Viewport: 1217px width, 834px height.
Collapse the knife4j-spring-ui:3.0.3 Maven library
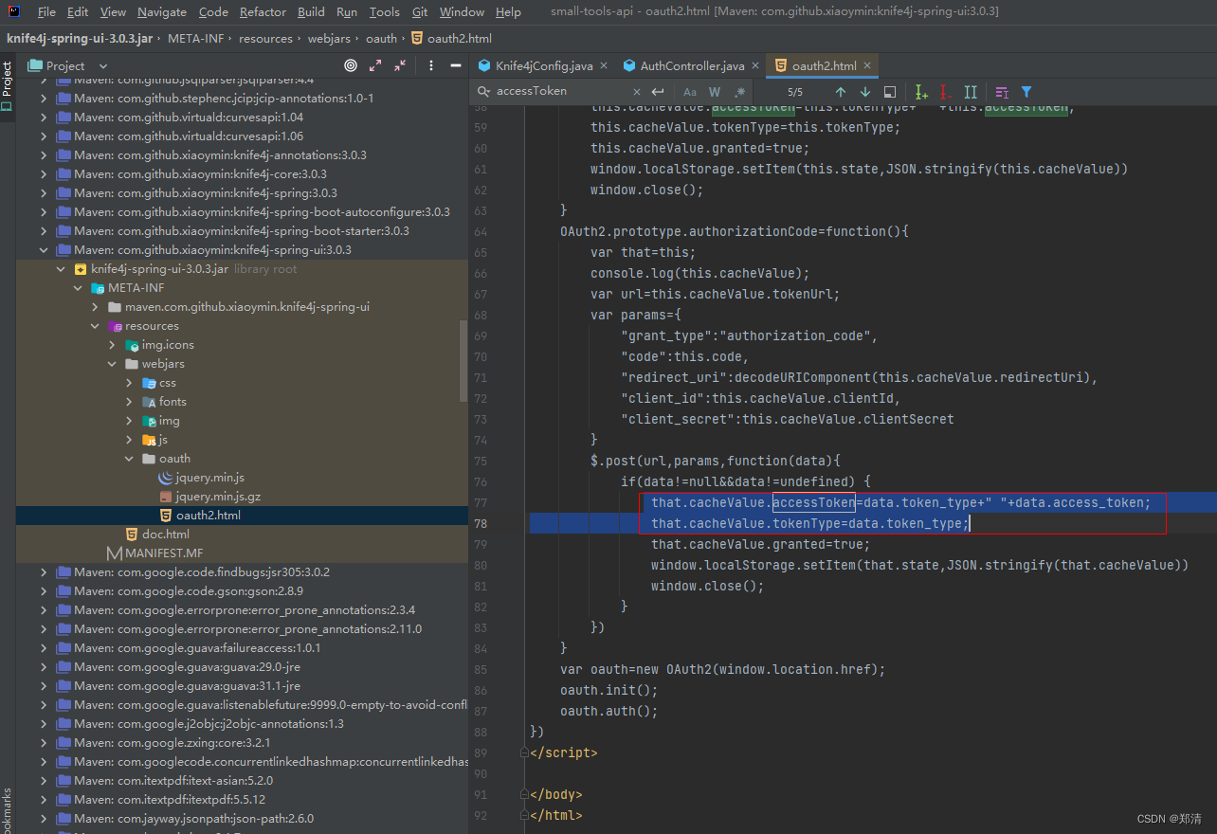[x=43, y=250]
